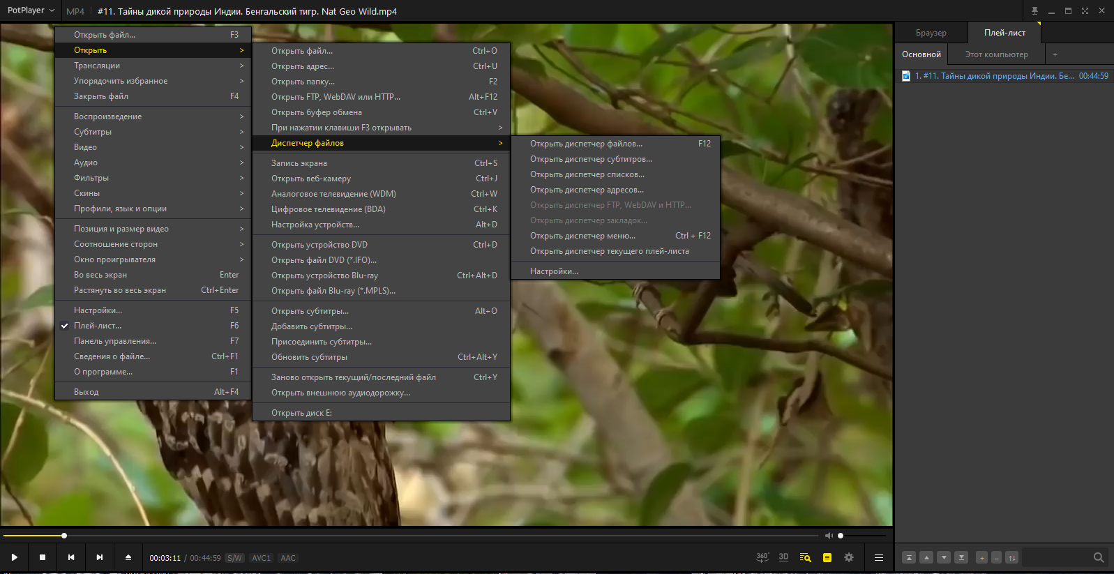Switch to the Браузер tab
The image size is (1114, 574).
pos(931,33)
